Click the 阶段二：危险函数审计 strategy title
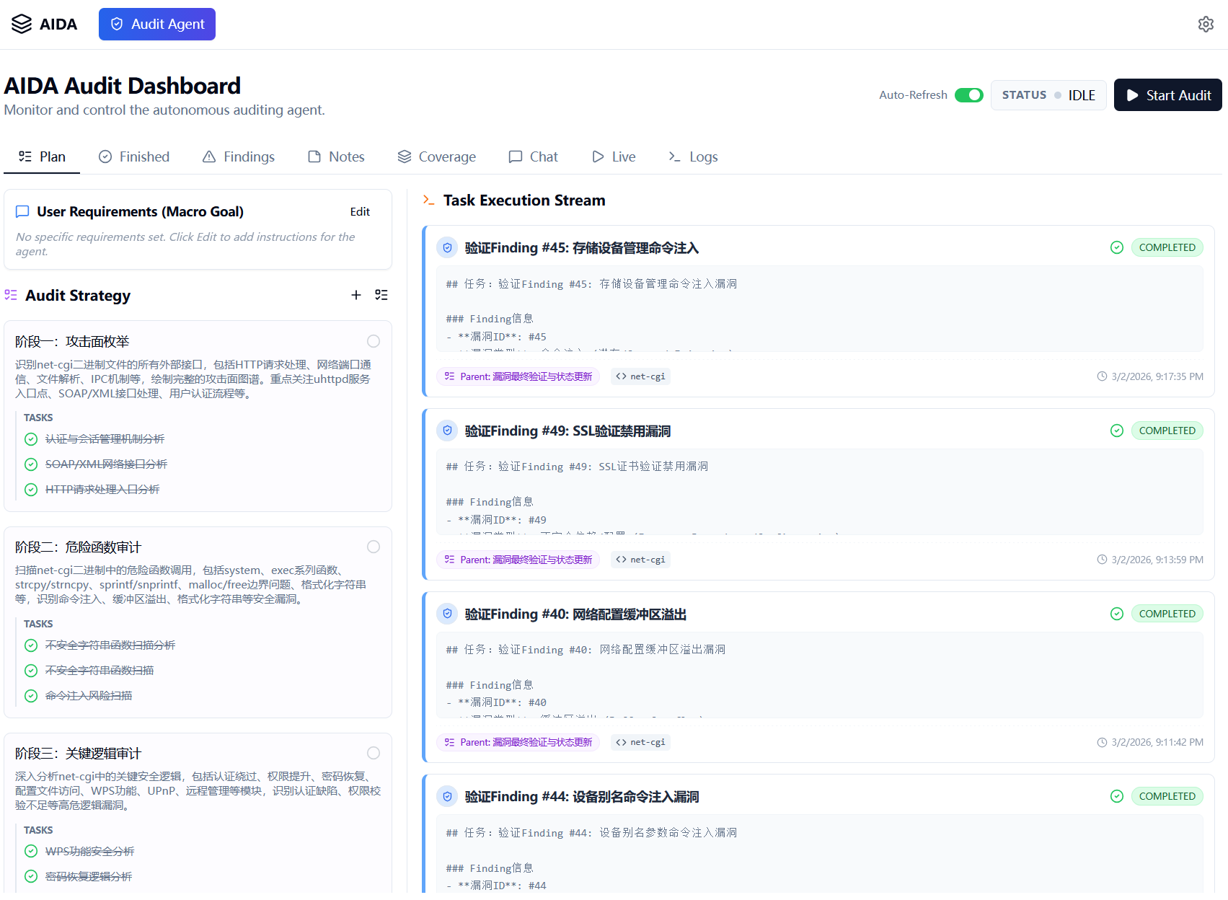 [79, 547]
